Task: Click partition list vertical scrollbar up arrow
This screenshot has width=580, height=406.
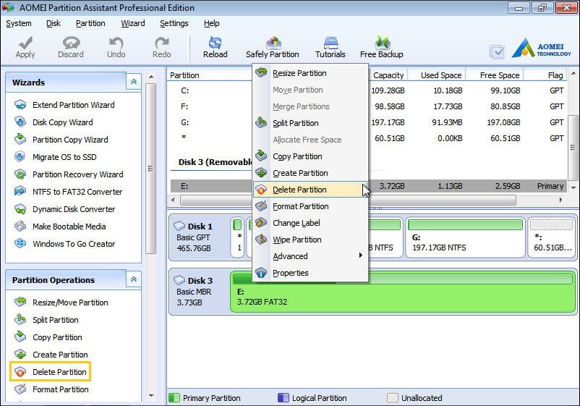Action: coord(573,73)
